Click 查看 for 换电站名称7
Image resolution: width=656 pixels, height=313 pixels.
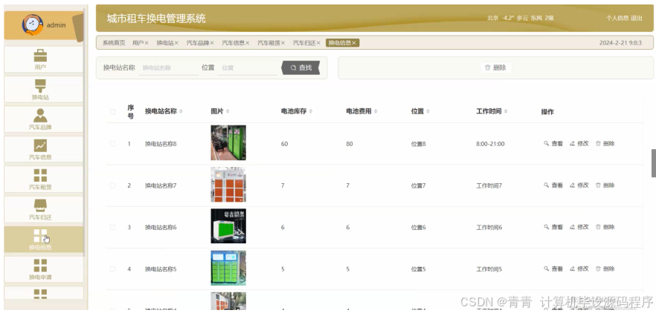pyautogui.click(x=553, y=185)
